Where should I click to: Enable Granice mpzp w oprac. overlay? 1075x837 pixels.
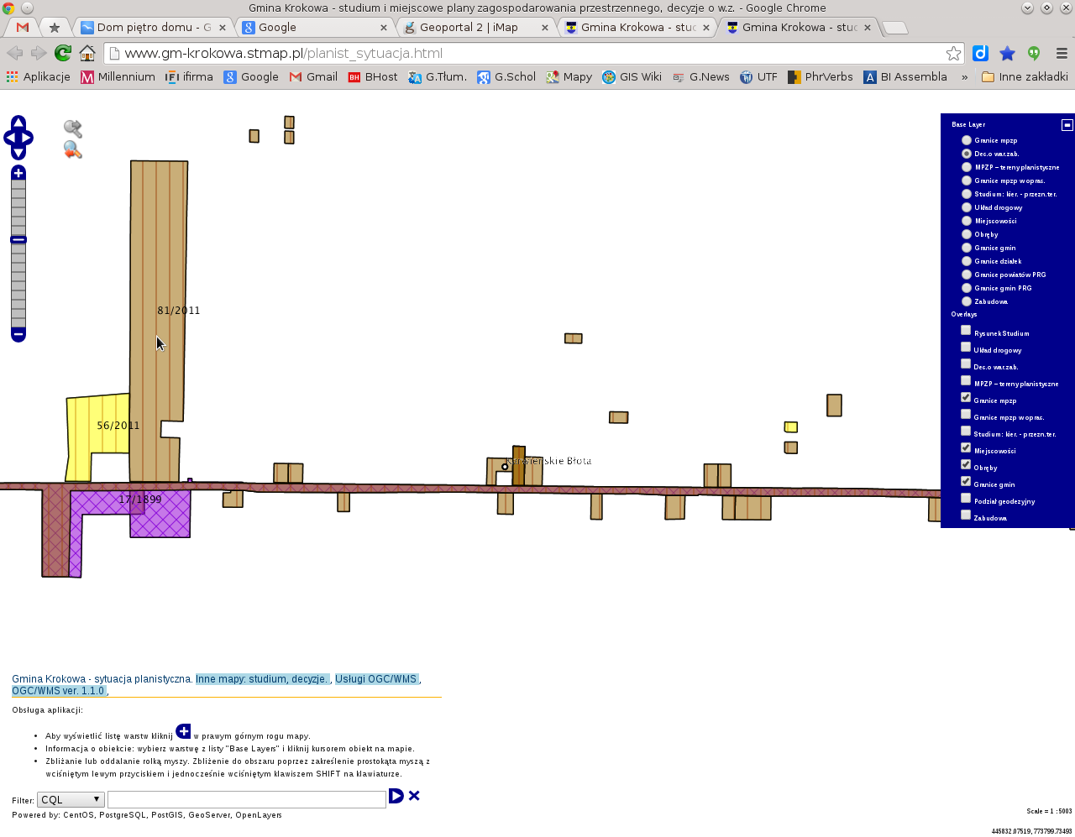coord(966,414)
